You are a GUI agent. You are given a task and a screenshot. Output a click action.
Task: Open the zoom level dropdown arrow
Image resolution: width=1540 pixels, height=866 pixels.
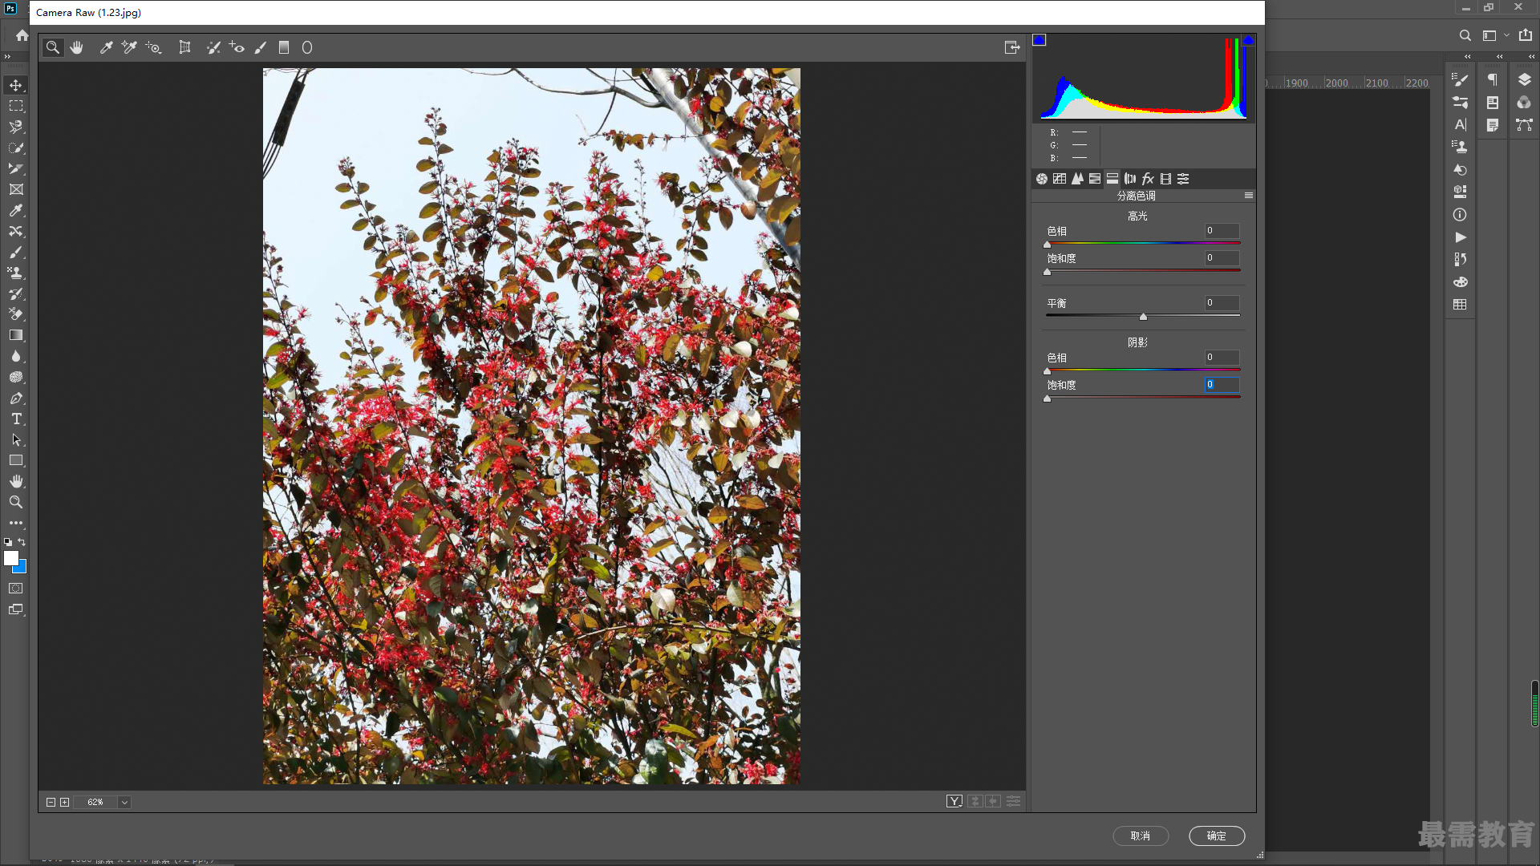pyautogui.click(x=124, y=802)
